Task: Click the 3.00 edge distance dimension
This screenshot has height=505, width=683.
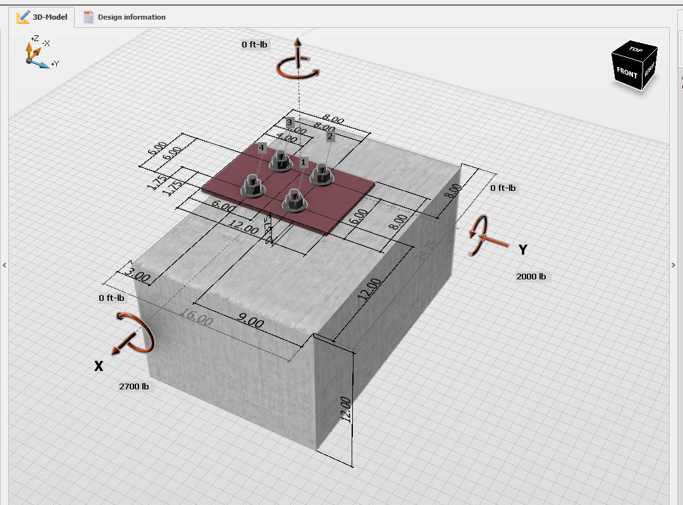Action: 137,274
